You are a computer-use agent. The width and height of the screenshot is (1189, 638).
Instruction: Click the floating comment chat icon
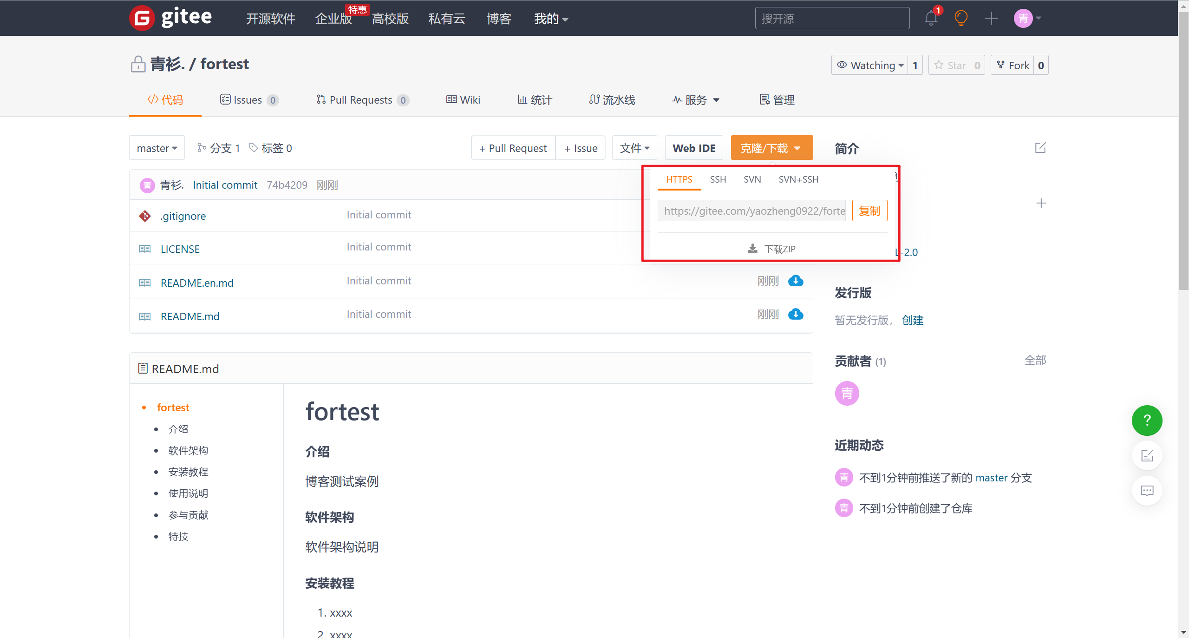(1147, 491)
